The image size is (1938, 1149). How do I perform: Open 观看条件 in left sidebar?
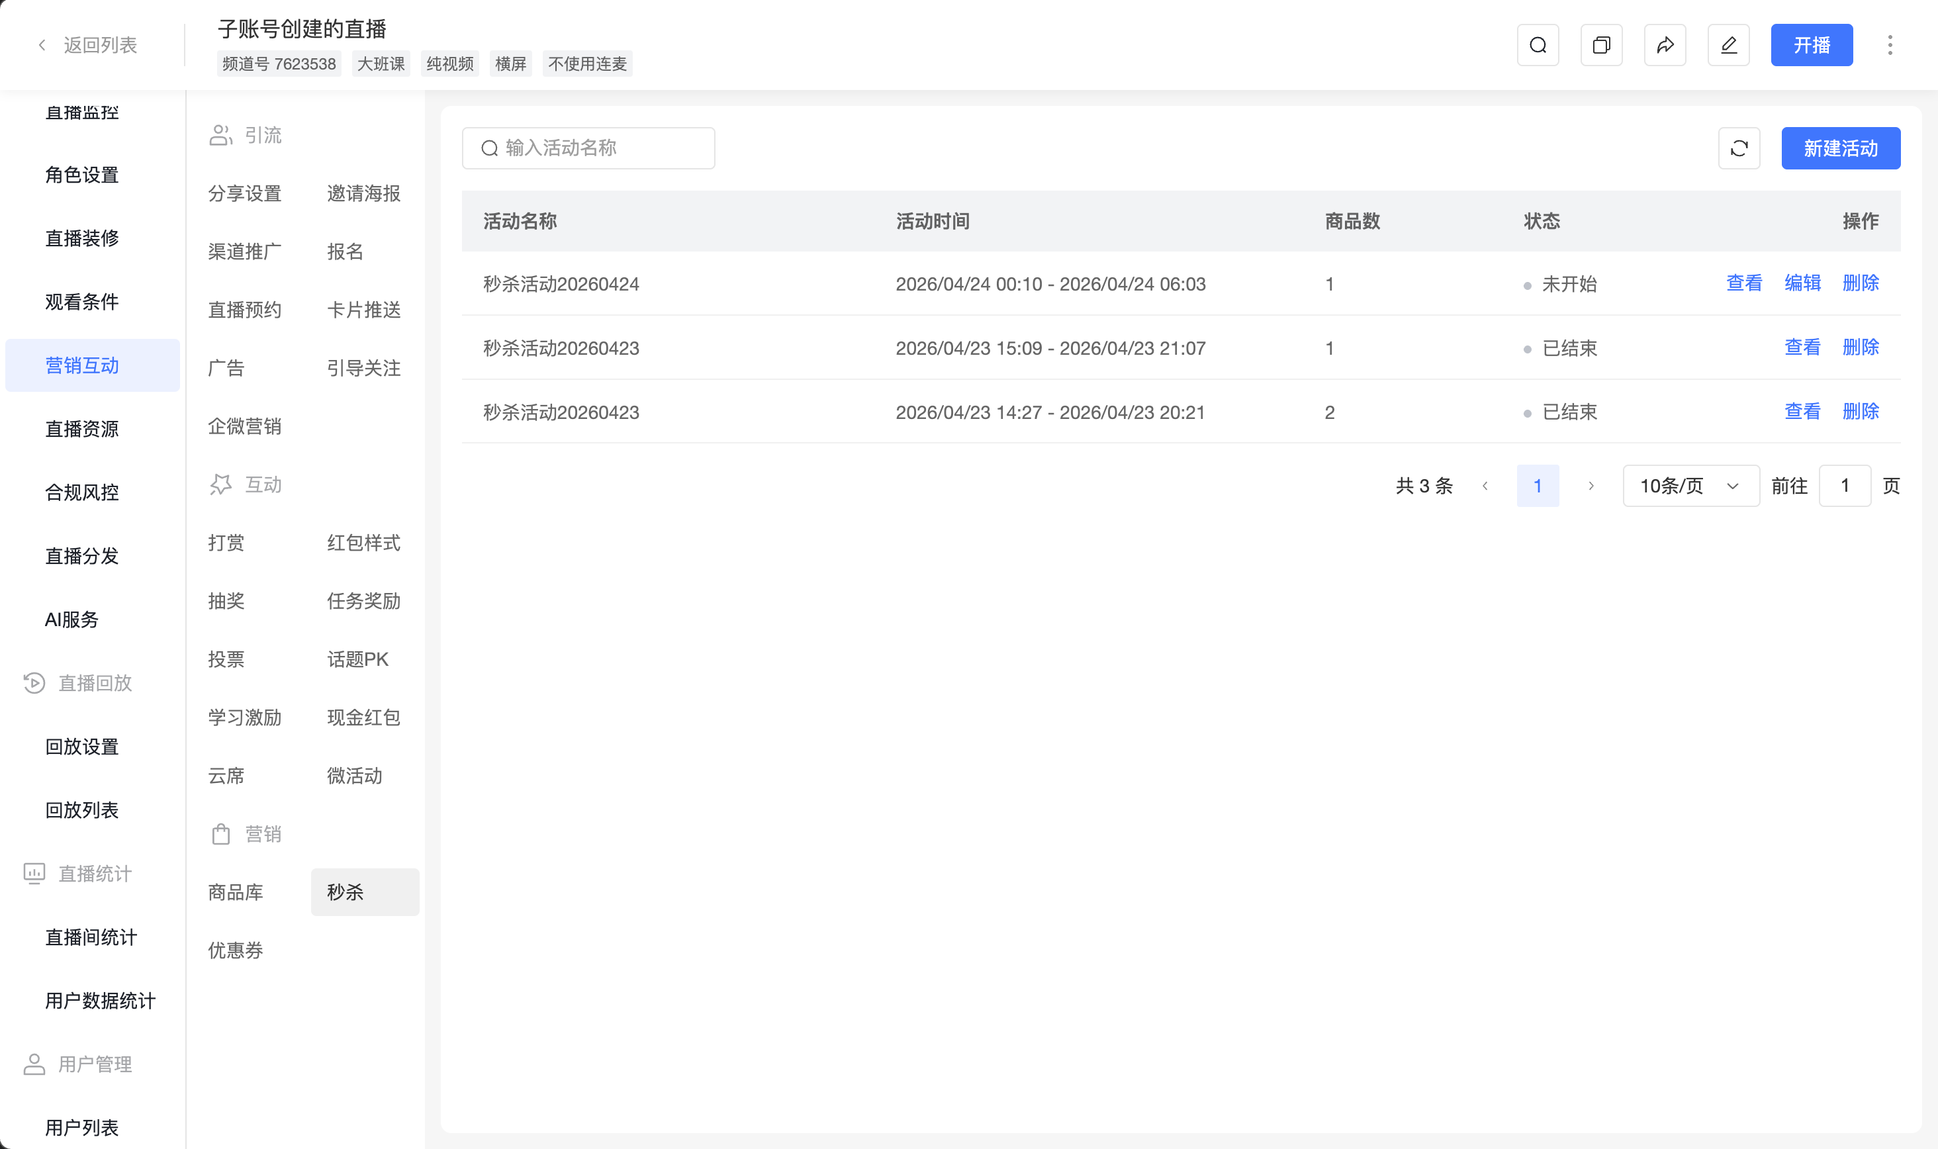(x=82, y=302)
